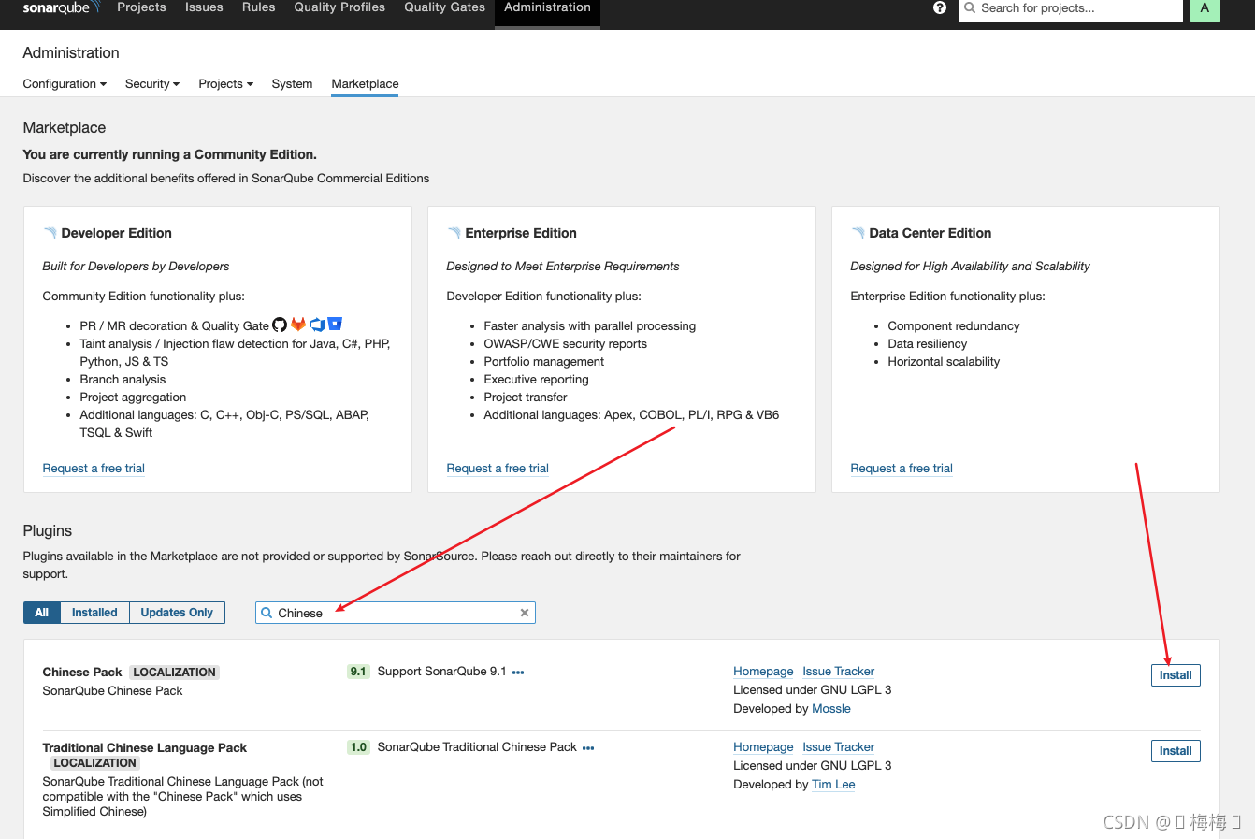
Task: Open Chinese Pack Issue Tracker link
Action: (838, 672)
